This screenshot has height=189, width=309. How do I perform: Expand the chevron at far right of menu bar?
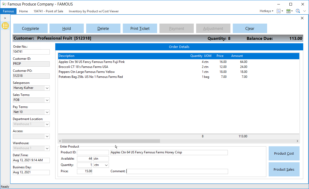click(305, 11)
